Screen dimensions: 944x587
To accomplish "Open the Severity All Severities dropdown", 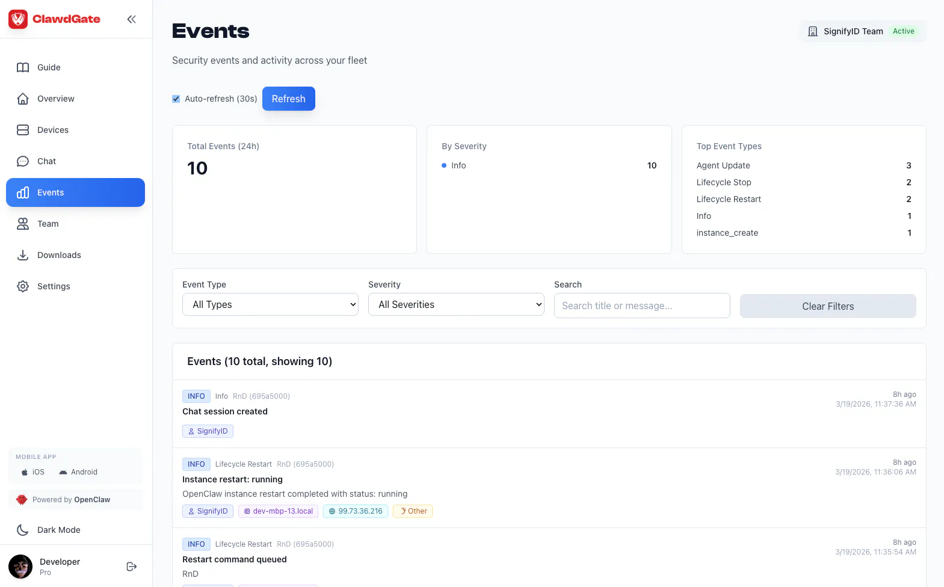I will point(456,304).
